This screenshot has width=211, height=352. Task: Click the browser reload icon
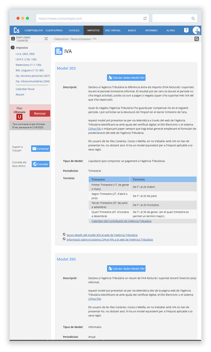click(145, 18)
